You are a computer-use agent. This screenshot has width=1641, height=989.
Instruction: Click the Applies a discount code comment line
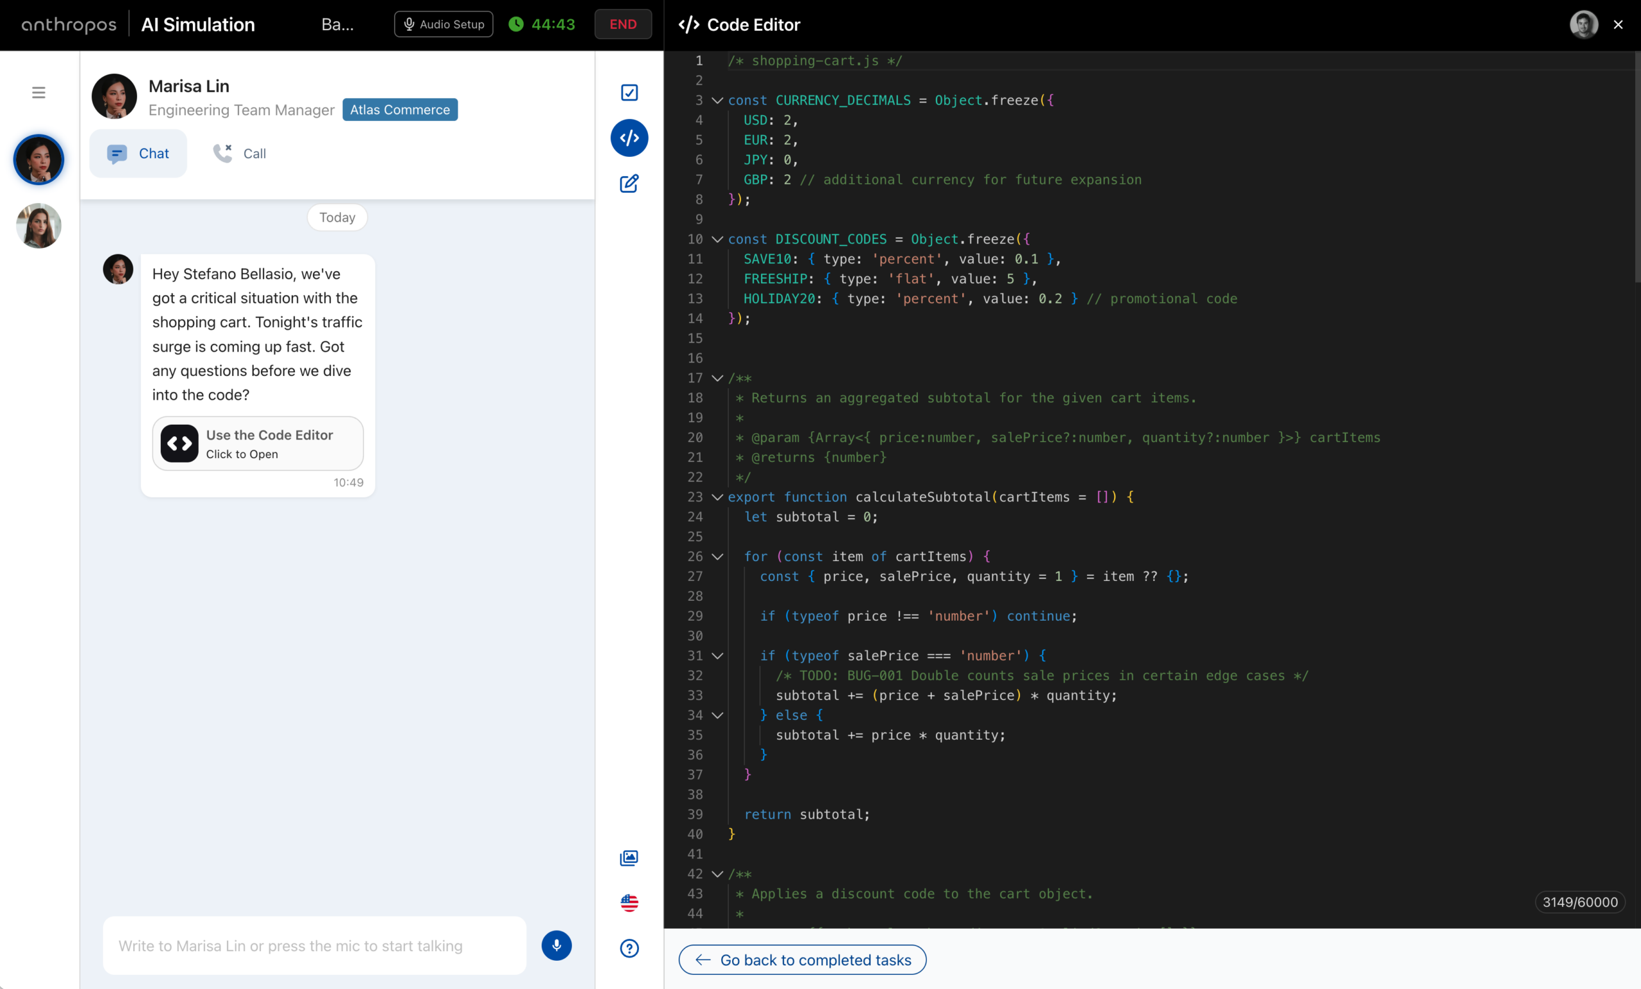(x=914, y=894)
